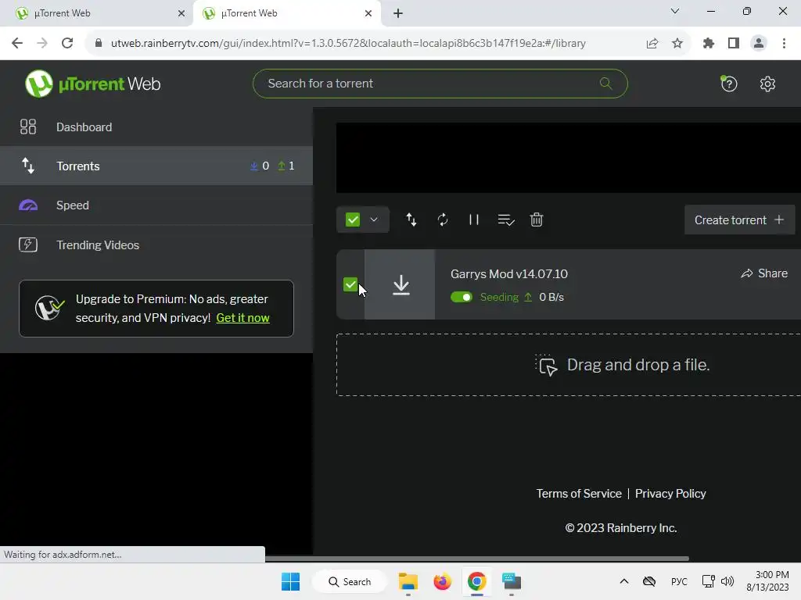Screen dimensions: 801x600
Task: Toggle Chrome side panel icon
Action: click(734, 44)
